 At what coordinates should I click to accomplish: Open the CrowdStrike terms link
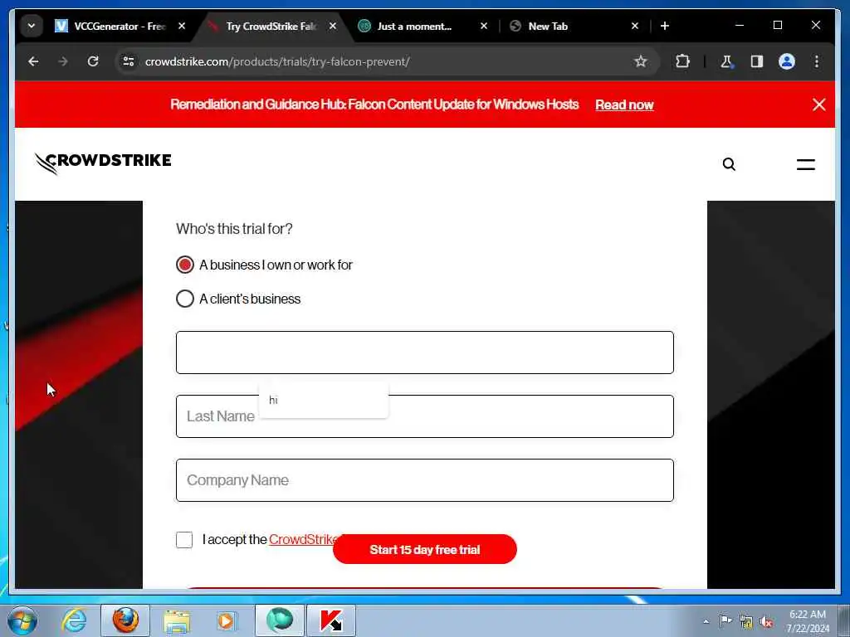pos(302,539)
